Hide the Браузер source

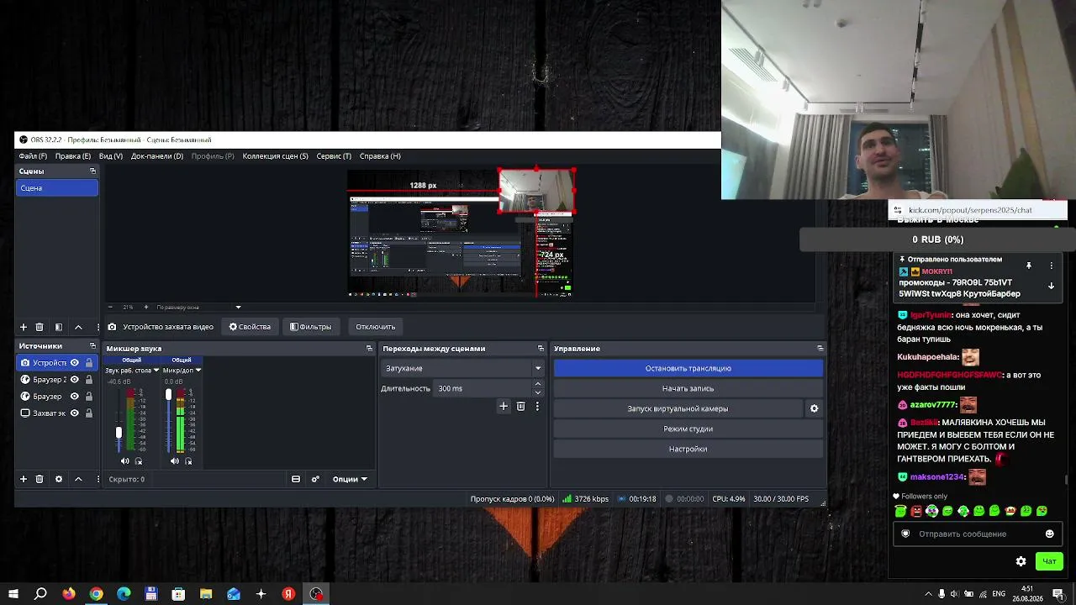pyautogui.click(x=75, y=397)
